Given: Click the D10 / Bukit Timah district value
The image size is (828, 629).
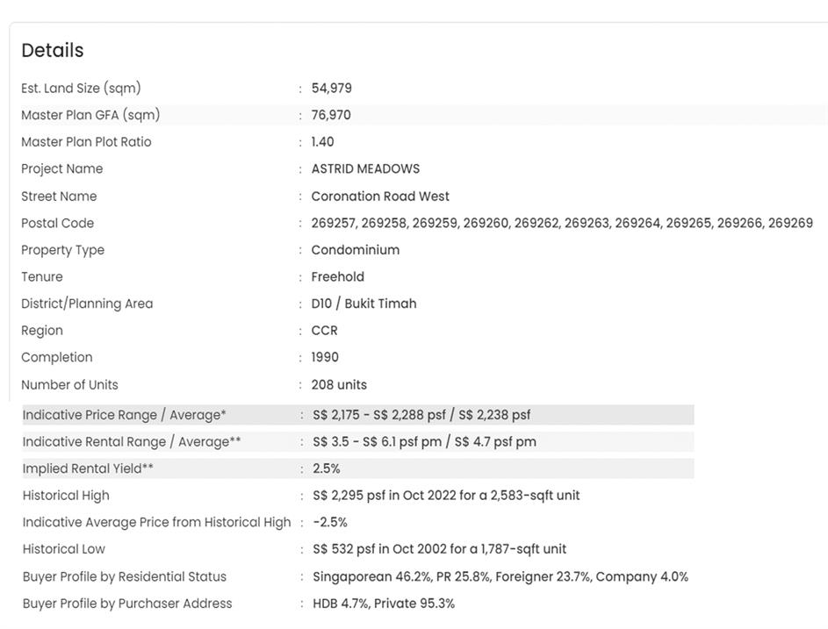Looking at the screenshot, I should [364, 304].
